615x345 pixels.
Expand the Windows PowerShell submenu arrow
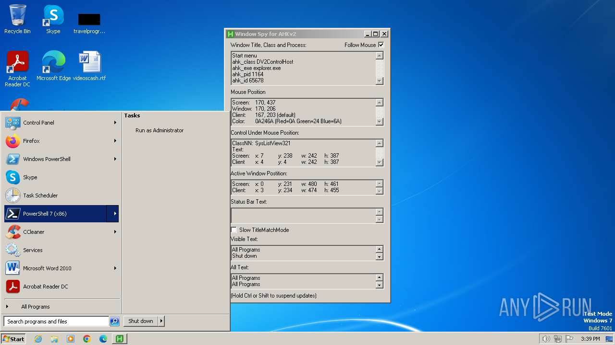pos(115,159)
